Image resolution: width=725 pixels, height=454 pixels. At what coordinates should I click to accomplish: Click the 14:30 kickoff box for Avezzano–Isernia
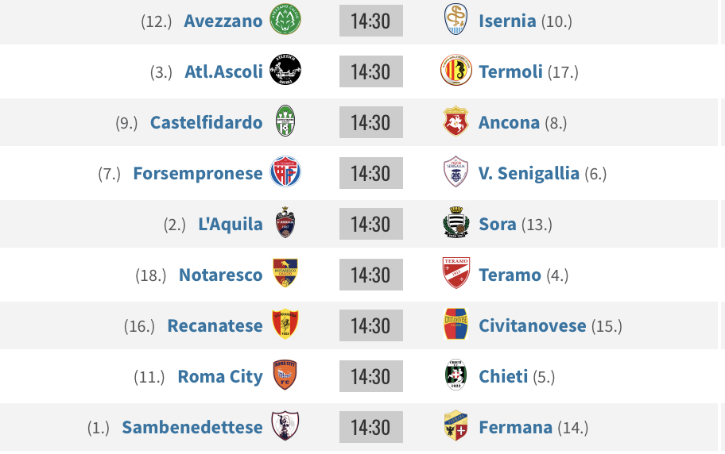click(370, 21)
